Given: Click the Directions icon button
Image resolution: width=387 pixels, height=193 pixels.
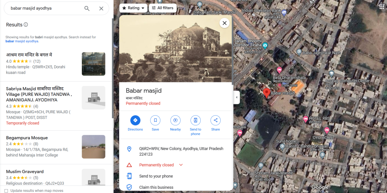Looking at the screenshot, I should tap(135, 120).
